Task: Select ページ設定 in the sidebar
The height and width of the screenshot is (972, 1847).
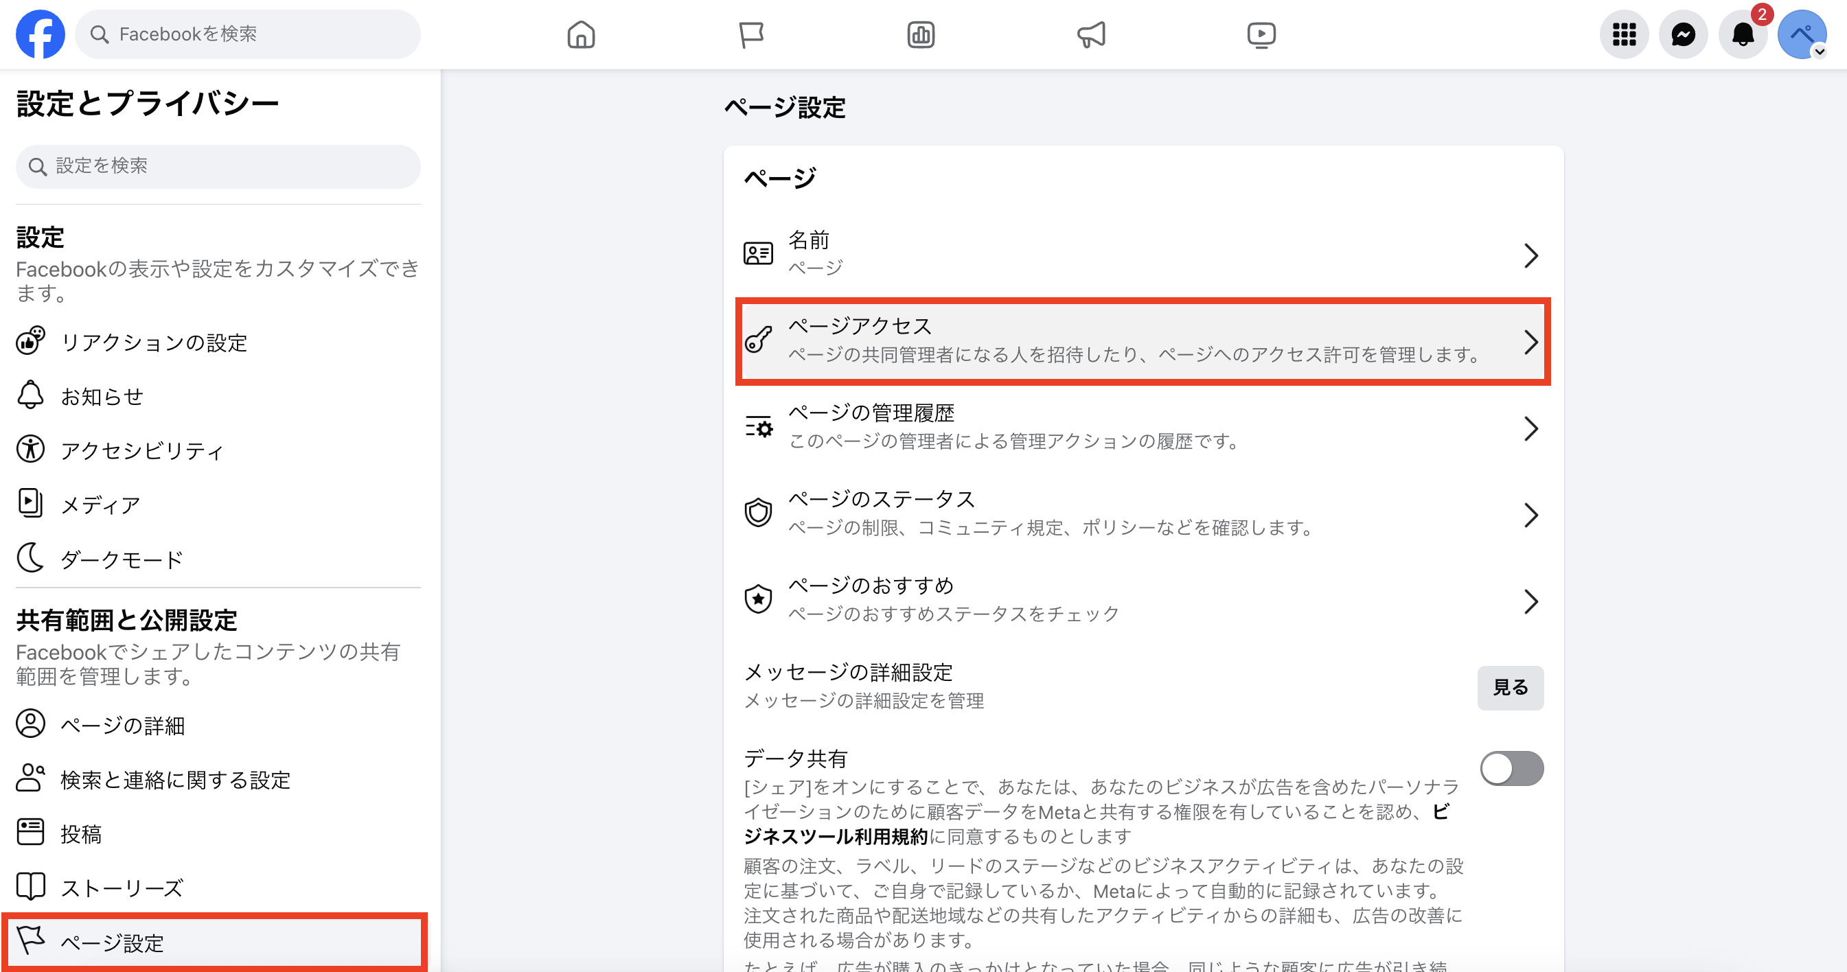Action: (111, 943)
